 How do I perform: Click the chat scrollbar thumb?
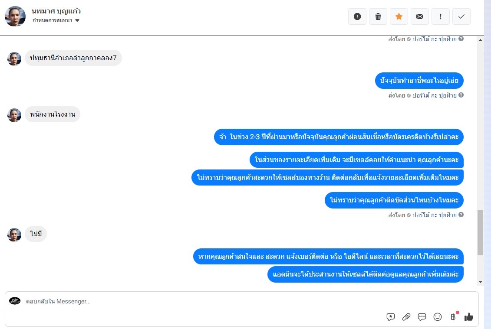point(480,233)
